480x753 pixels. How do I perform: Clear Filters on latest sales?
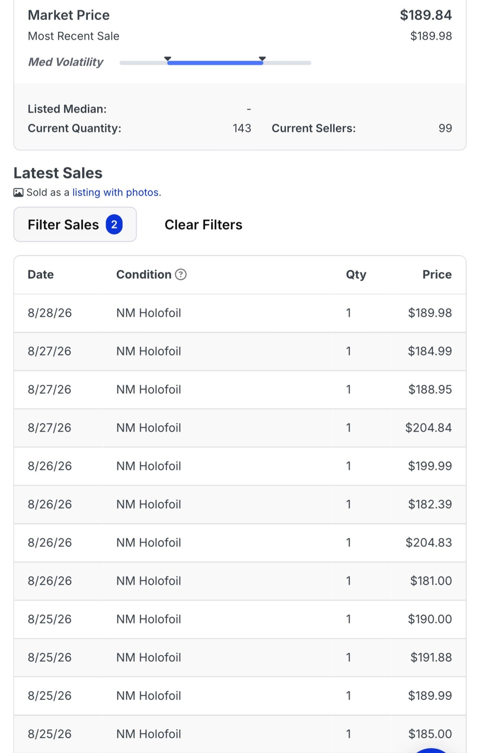click(x=204, y=225)
